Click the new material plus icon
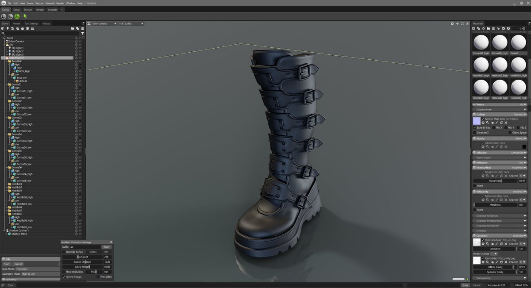The width and height of the screenshot is (531, 288). pos(473,28)
